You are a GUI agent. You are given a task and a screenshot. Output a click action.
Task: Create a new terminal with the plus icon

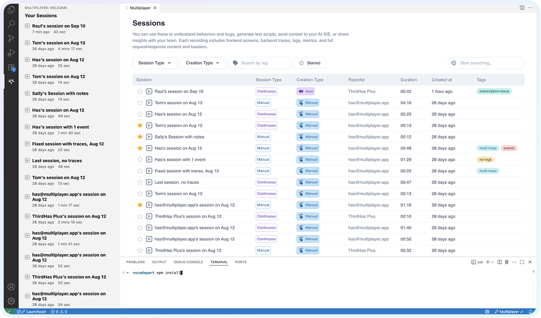(x=487, y=262)
